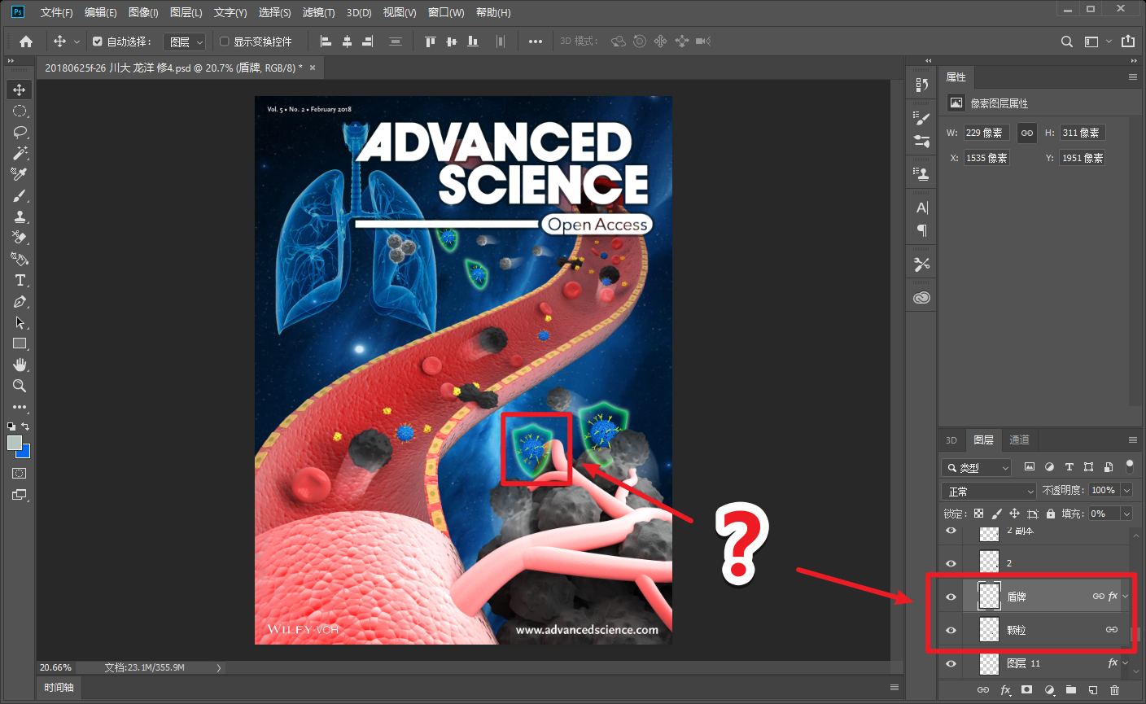Click the foreground color swatch

[x=15, y=443]
